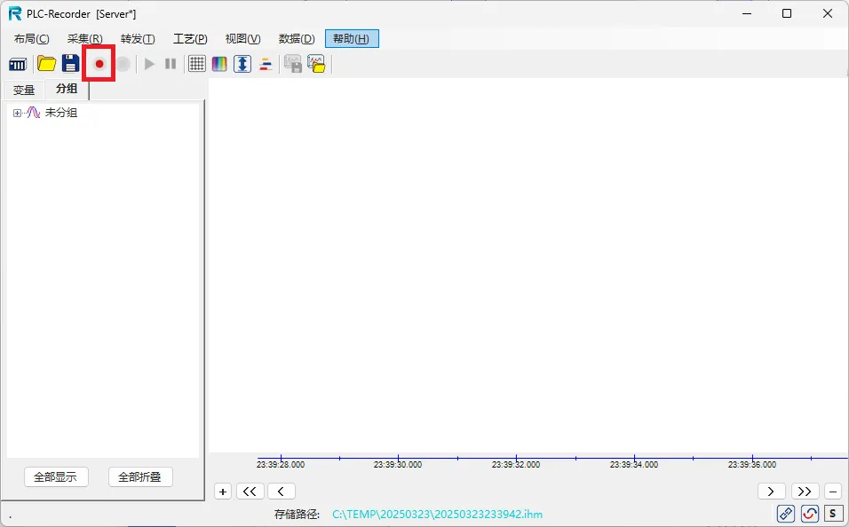This screenshot has width=849, height=527.
Task: Click the red refresh status icon
Action: click(x=809, y=514)
